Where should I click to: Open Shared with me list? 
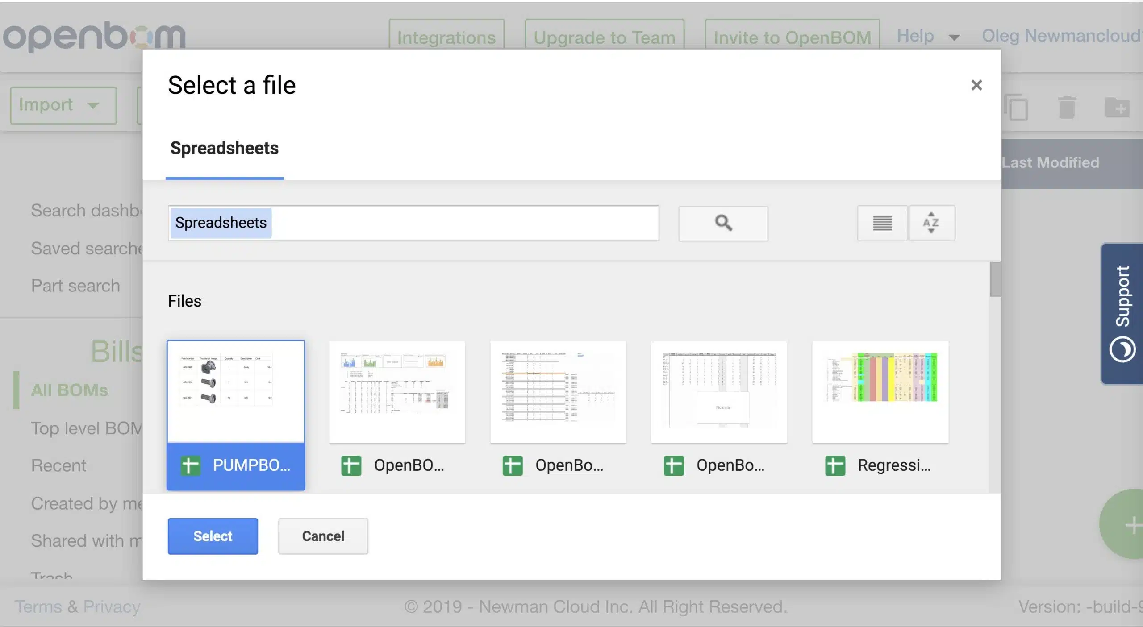click(x=87, y=541)
